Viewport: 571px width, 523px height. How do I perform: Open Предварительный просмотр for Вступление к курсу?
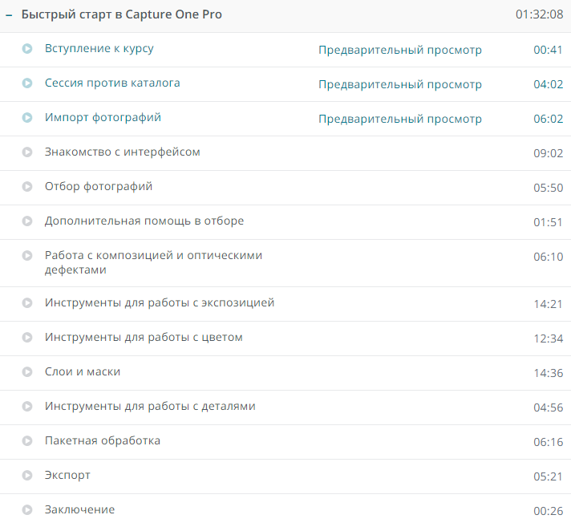[x=399, y=51]
